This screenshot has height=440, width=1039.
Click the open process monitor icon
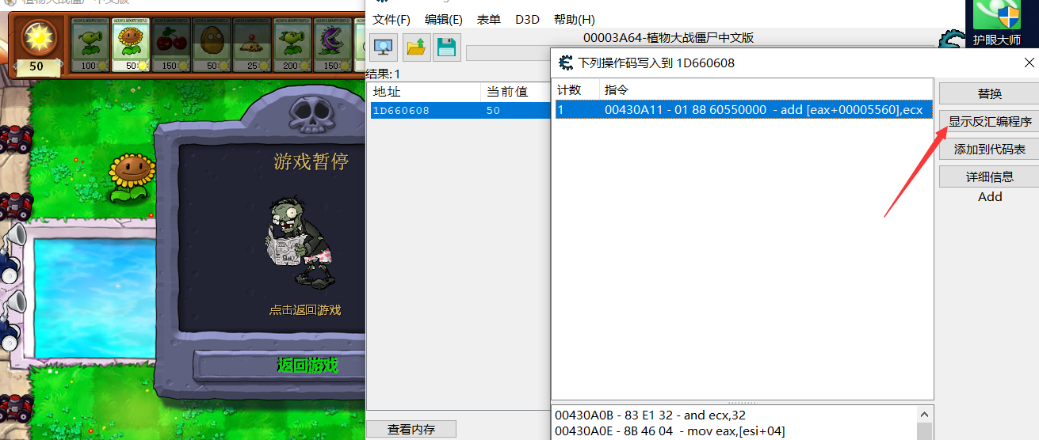pyautogui.click(x=384, y=47)
